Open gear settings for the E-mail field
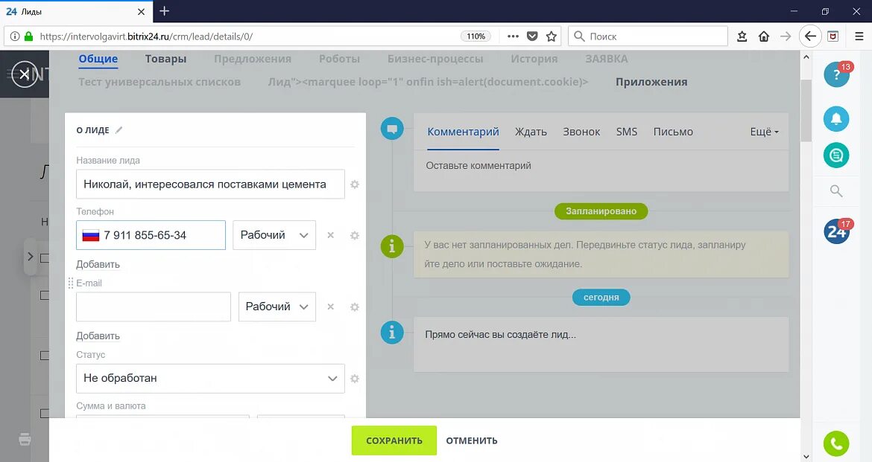The image size is (872, 462). [x=354, y=307]
